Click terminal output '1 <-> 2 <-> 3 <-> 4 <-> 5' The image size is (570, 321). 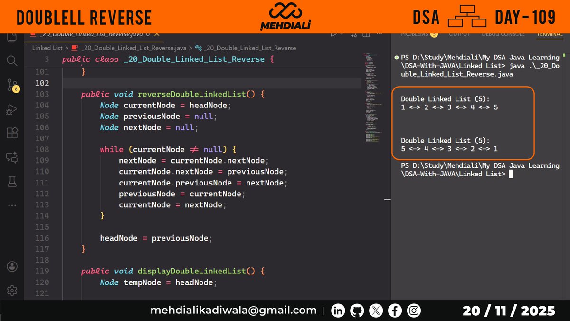pos(449,107)
